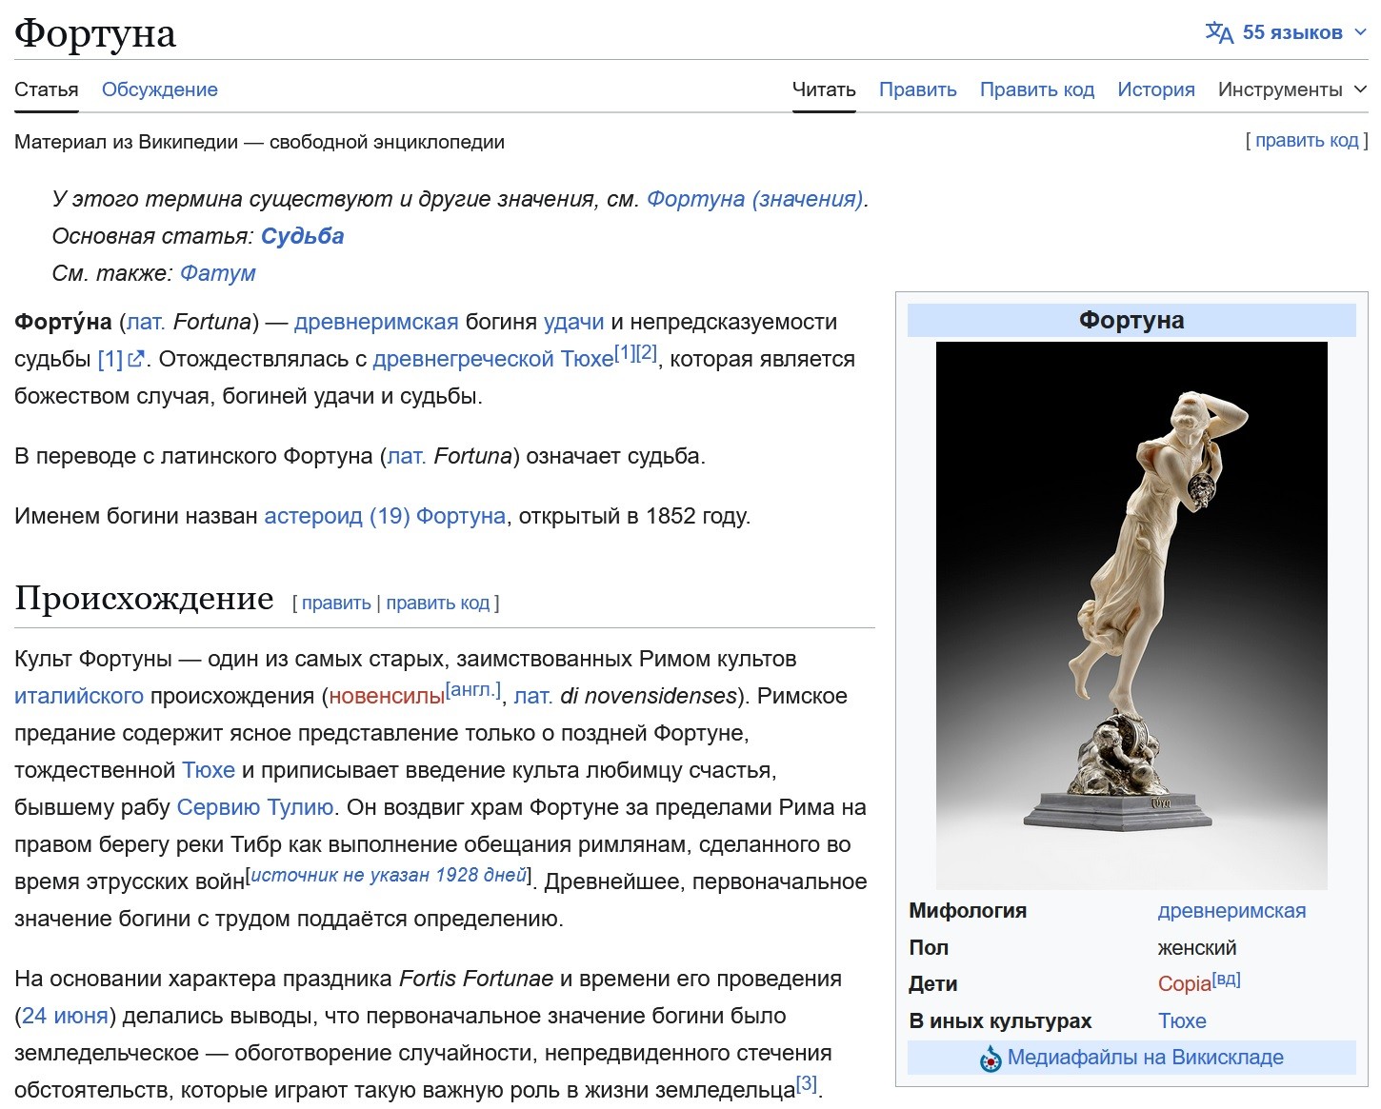Viewport: 1381px width, 1109px height.
Task: Click править link beside Происхождение heading
Action: point(336,603)
